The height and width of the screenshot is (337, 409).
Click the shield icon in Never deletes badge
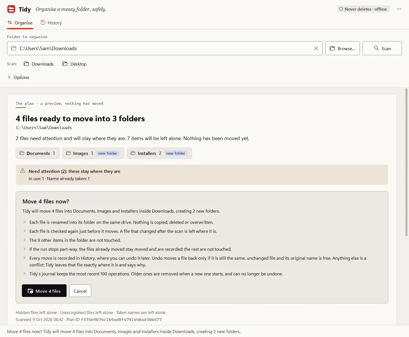(x=341, y=9)
